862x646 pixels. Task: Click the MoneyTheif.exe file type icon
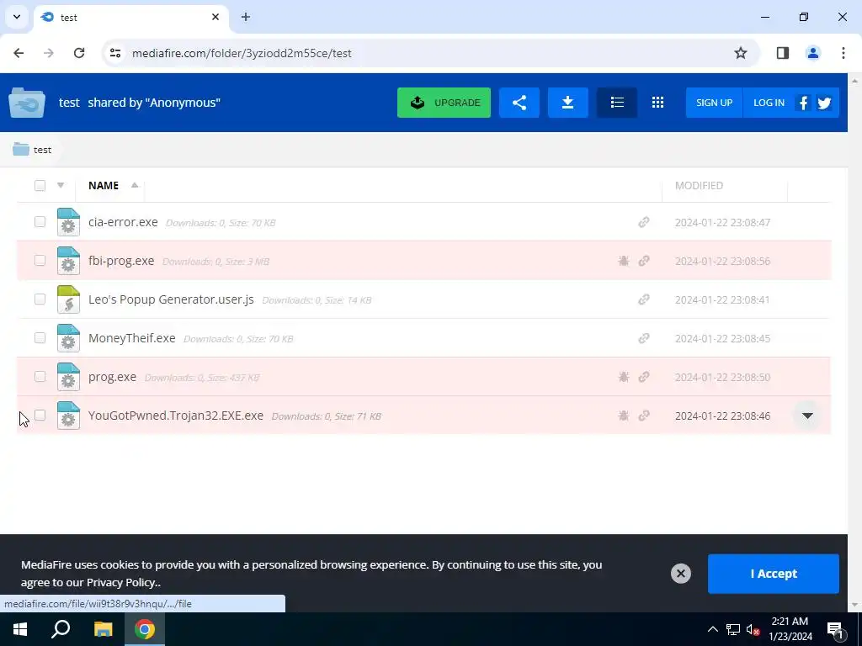pyautogui.click(x=68, y=338)
